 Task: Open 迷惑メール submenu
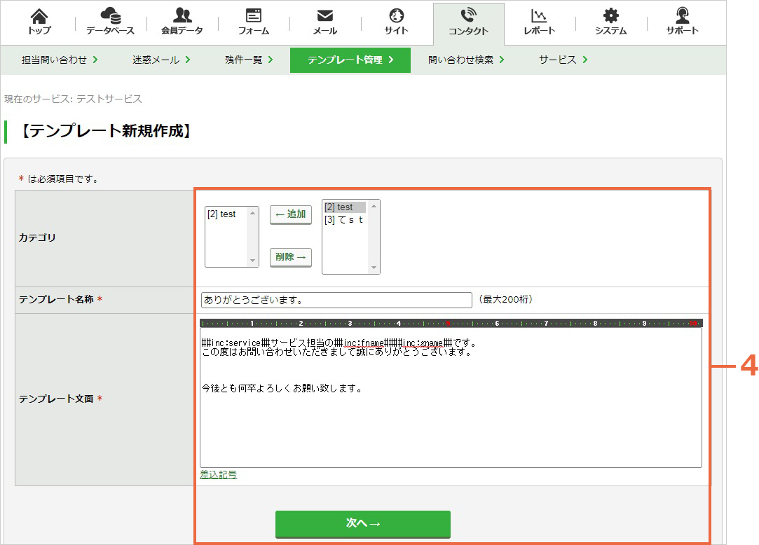coord(162,60)
